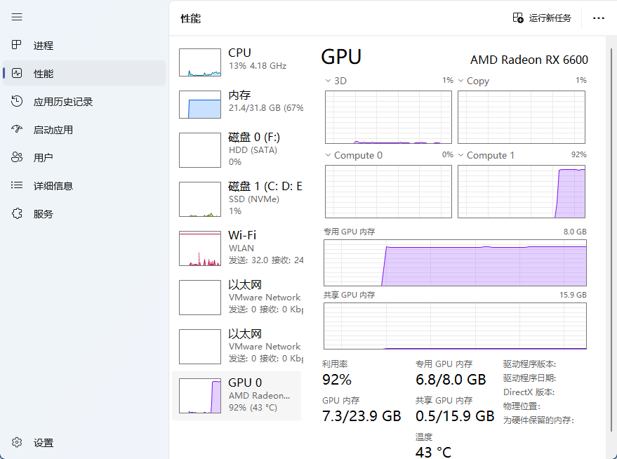The width and height of the screenshot is (617, 459).
Task: Open the Compute 1 graph dropdown
Action: pyautogui.click(x=461, y=155)
